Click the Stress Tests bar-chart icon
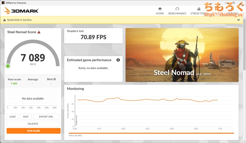Screen dimensions: 246x143 199,9
